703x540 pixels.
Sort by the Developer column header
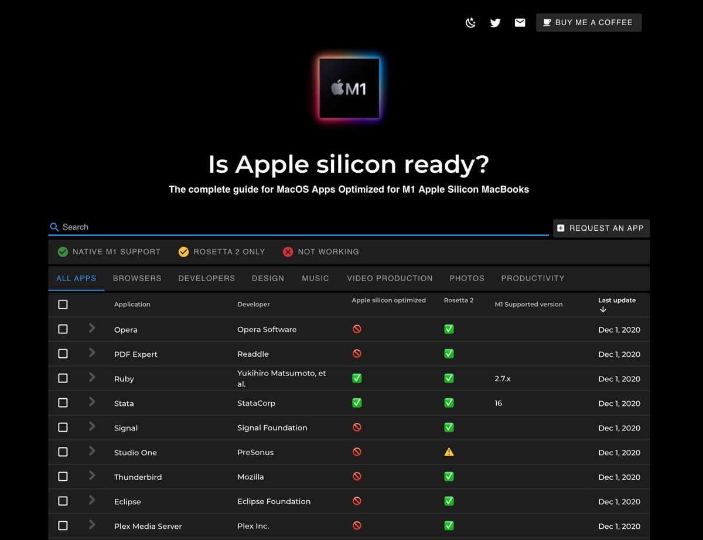pyautogui.click(x=254, y=305)
